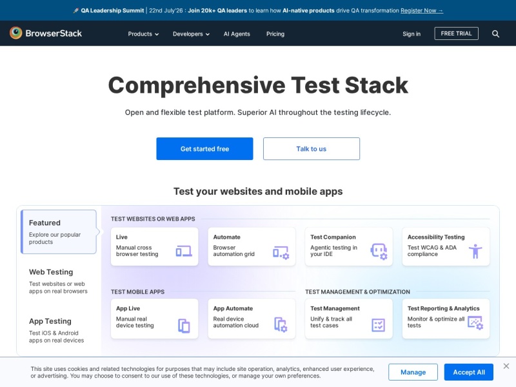
Task: Click the Live product devices icon
Action: click(x=184, y=251)
